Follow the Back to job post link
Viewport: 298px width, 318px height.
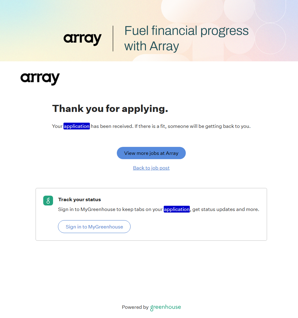point(151,168)
